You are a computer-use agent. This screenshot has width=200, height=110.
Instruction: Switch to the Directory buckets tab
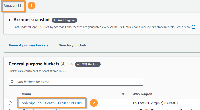72,45
